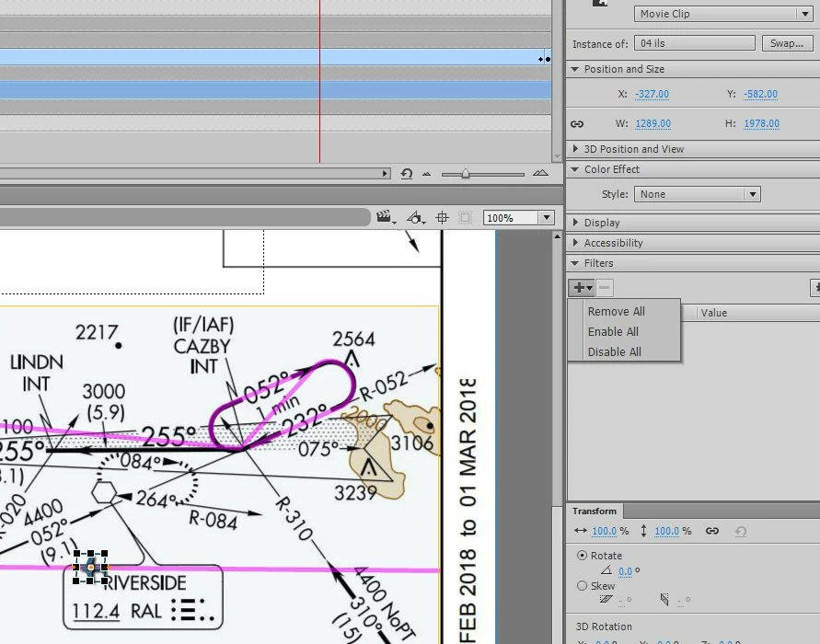This screenshot has height=644, width=820.
Task: Open the Edit Symbols icon menu
Action: coord(416,217)
